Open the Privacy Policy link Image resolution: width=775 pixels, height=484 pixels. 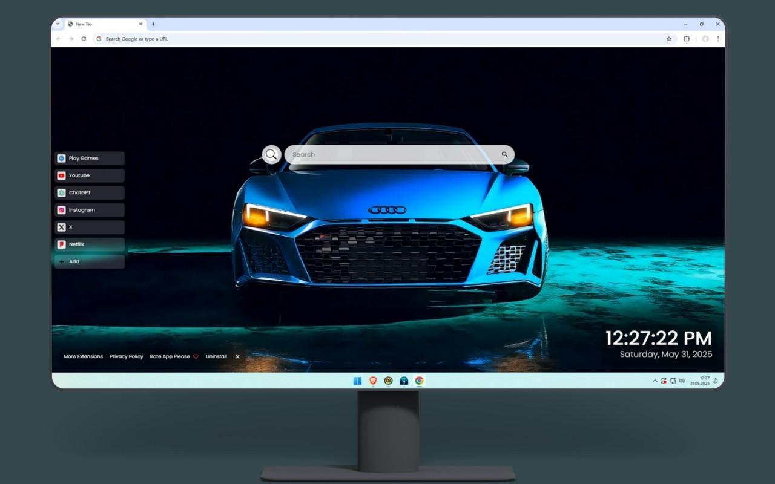click(x=127, y=356)
